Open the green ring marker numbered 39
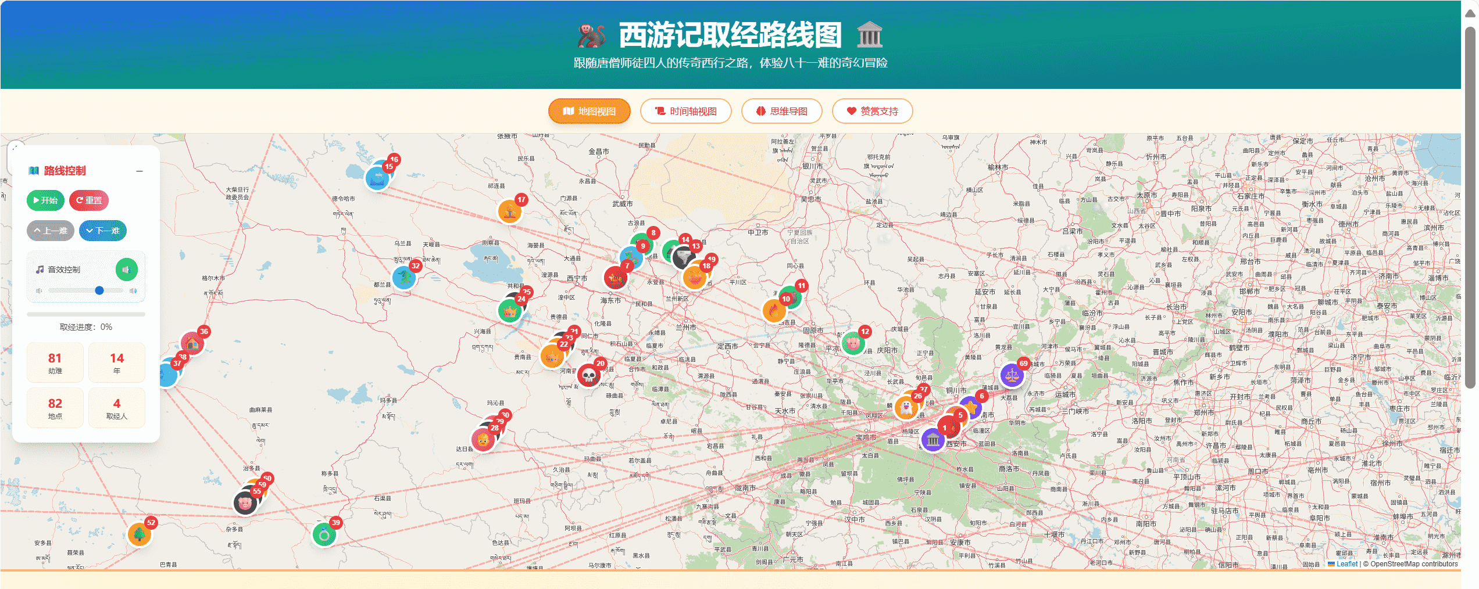 324,534
